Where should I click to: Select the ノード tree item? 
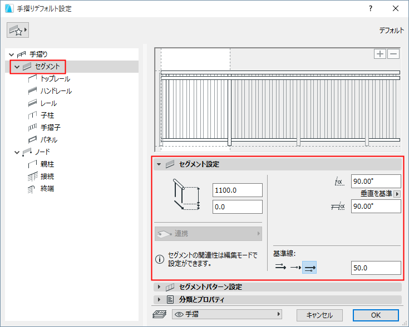click(42, 152)
